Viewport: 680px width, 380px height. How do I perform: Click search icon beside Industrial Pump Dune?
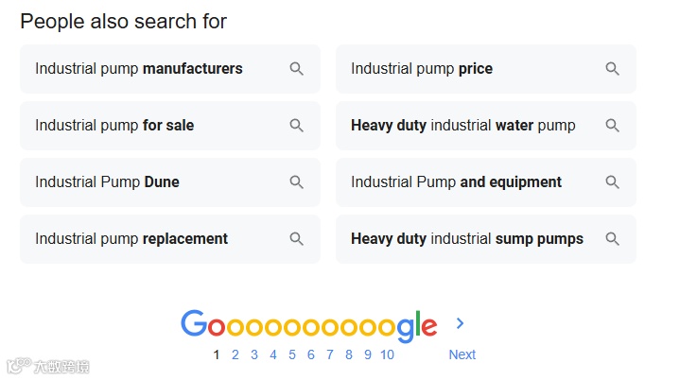(296, 182)
